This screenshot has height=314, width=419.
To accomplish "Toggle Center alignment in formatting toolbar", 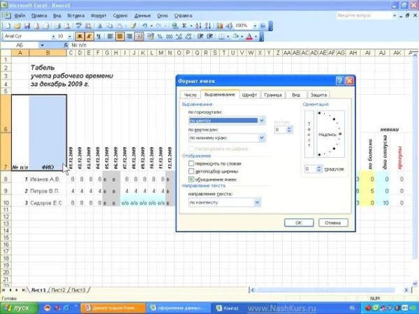I will tap(119, 36).
